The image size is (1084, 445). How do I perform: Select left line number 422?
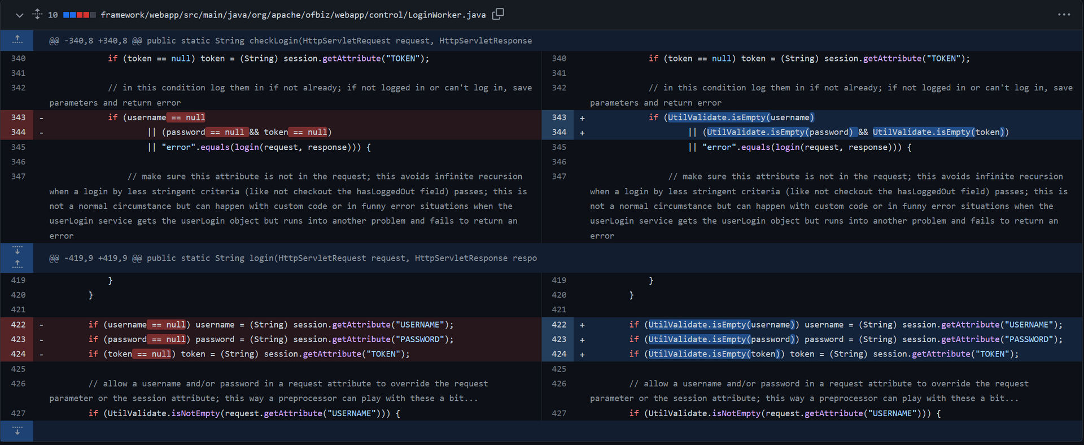pyautogui.click(x=18, y=325)
